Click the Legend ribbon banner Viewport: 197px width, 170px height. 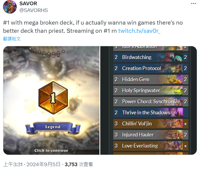(53, 128)
